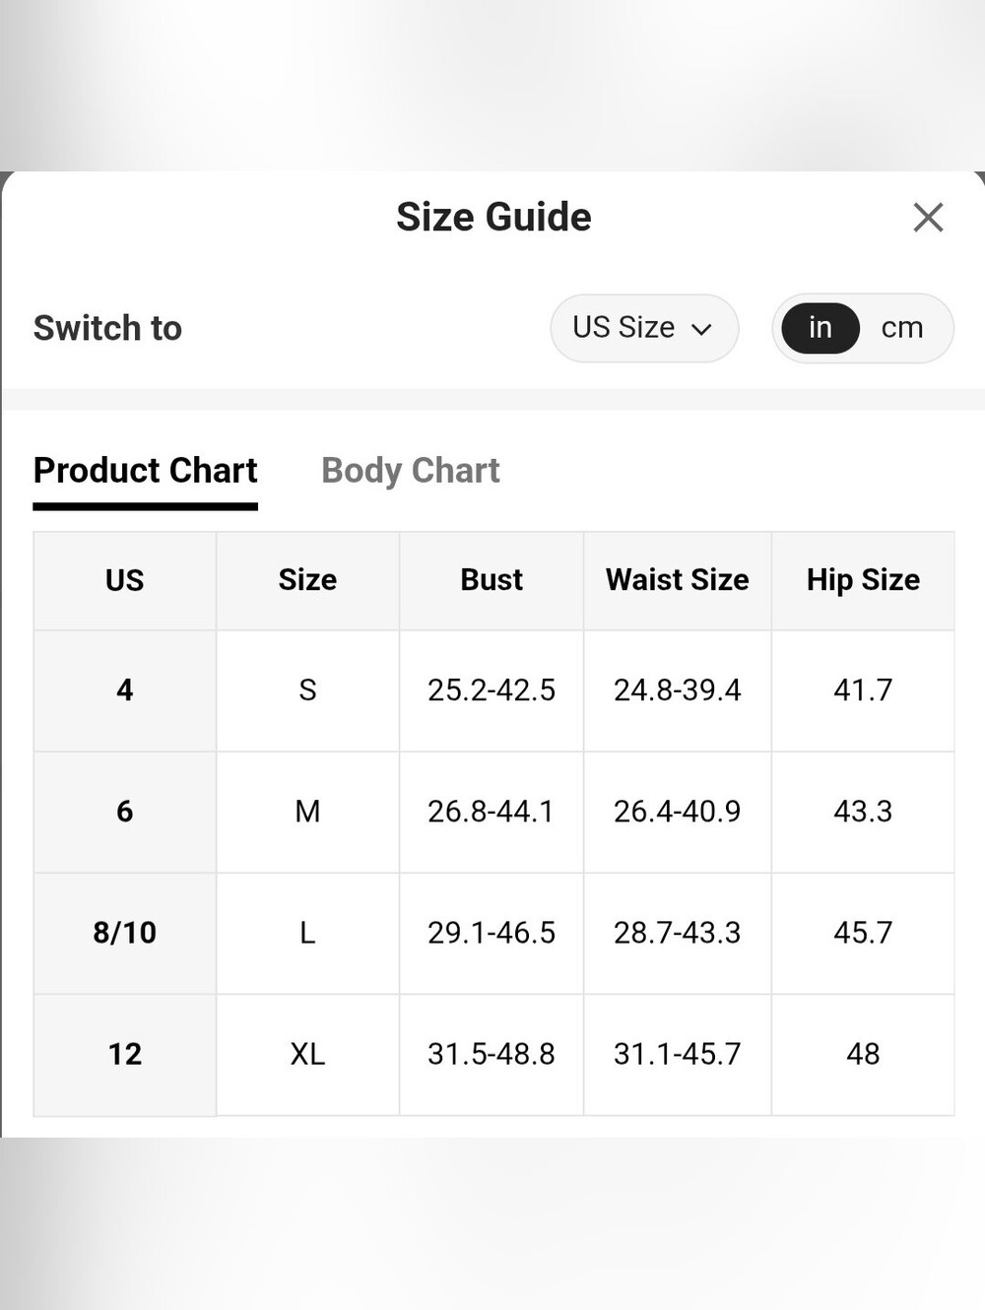Click the Size Guide heading

point(493,217)
